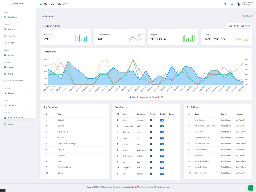Screen dimensions: 256x192
Task: Open the Super Admin profile dropdown
Action: 245,4
